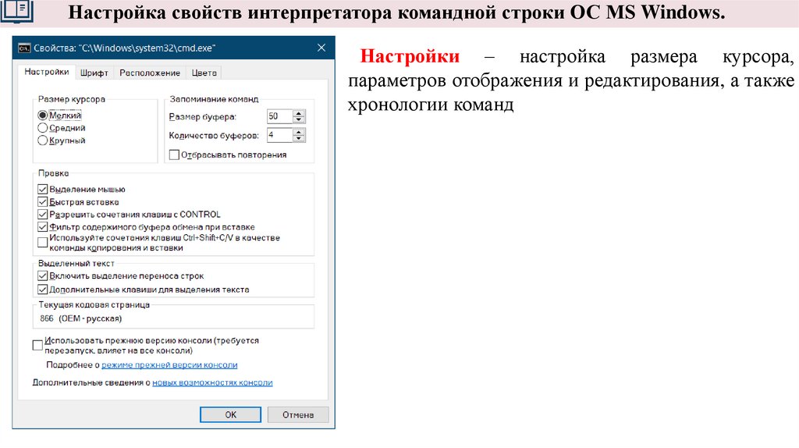Click the Отмена button
The height and width of the screenshot is (448, 799).
click(298, 414)
